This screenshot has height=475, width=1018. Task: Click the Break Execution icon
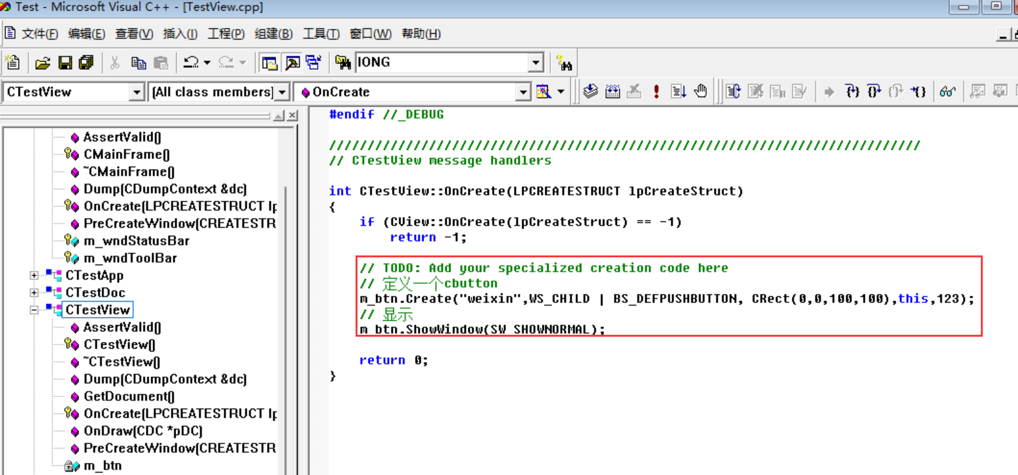pos(778,92)
